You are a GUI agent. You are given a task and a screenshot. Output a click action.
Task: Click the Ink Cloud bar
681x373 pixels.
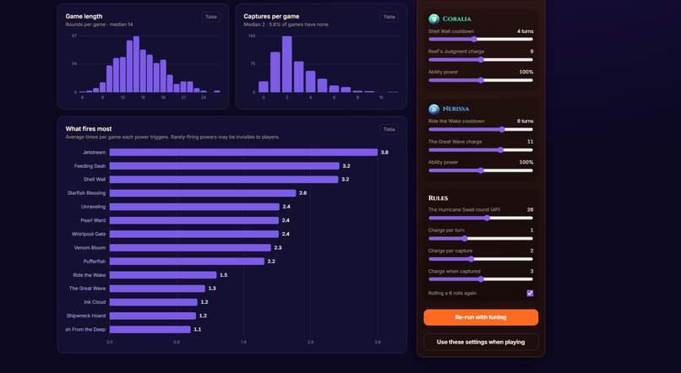click(x=153, y=302)
